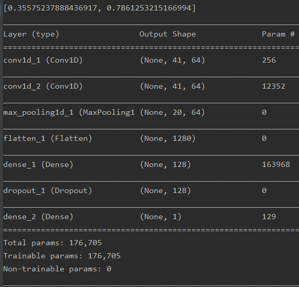Select the dropout_1 (Dropout) layer name
Screen dimensions: 299x287
(x=48, y=190)
